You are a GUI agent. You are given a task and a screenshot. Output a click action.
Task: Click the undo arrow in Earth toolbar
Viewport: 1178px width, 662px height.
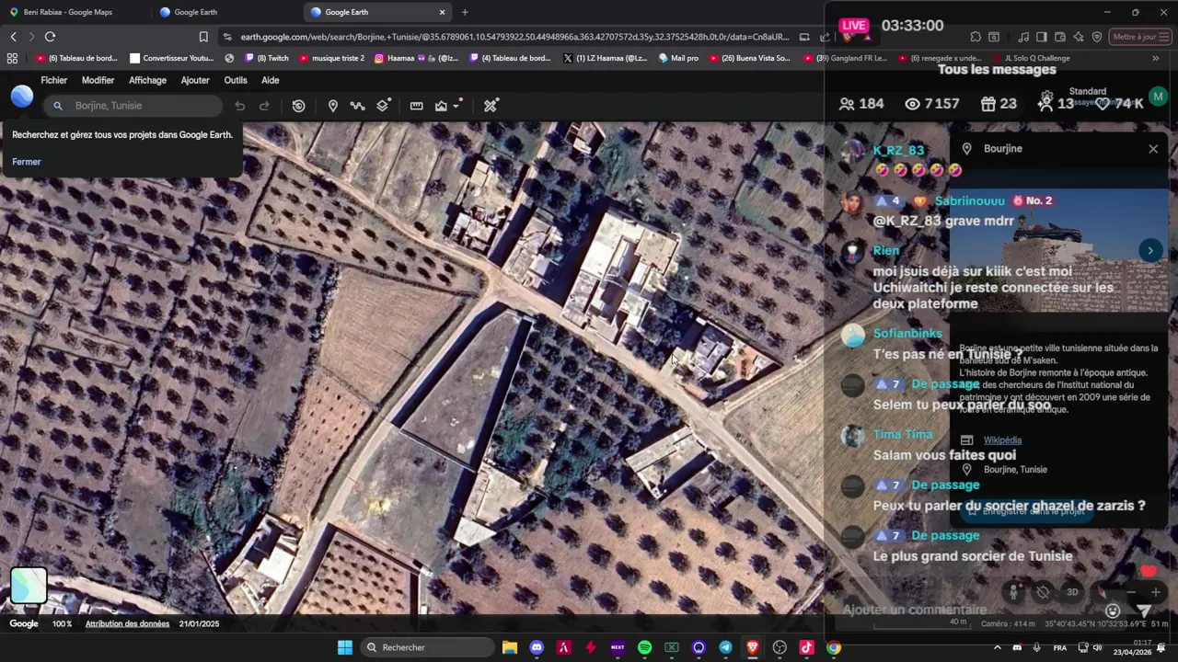pyautogui.click(x=239, y=106)
